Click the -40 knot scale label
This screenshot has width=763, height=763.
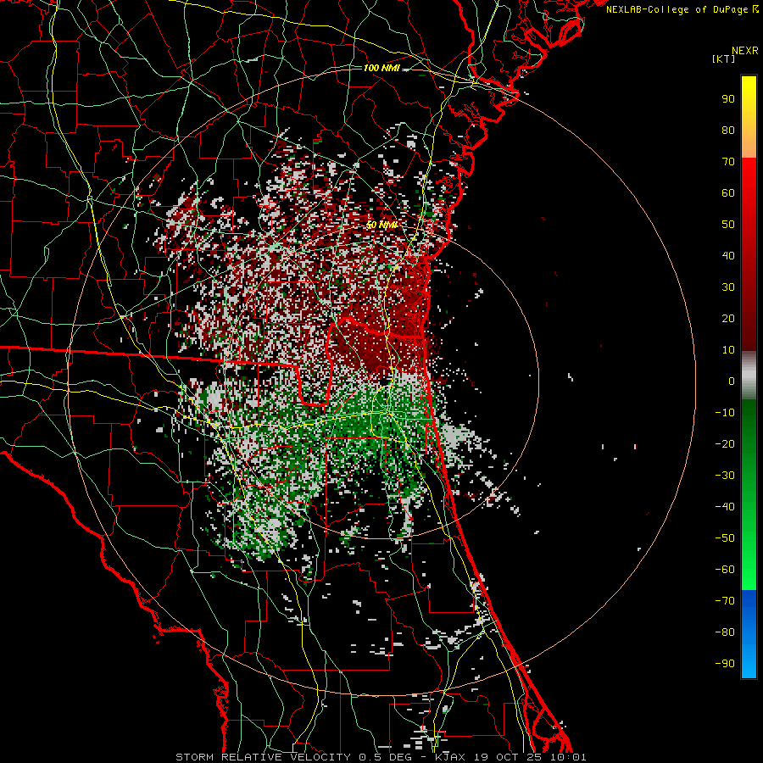click(725, 507)
